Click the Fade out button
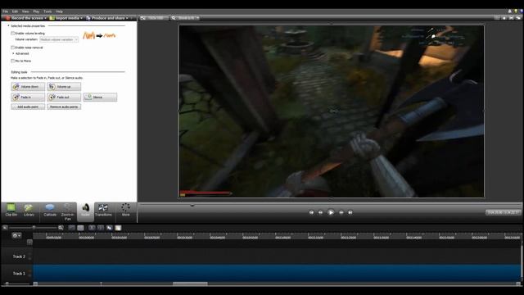524x295 pixels. [x=64, y=97]
